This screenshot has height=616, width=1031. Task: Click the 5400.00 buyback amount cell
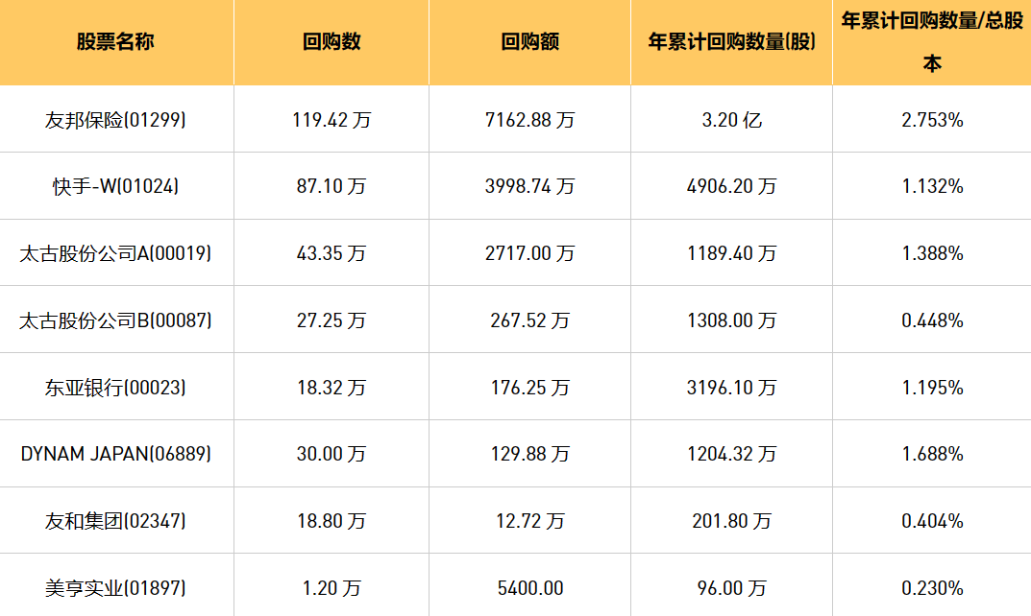[x=529, y=587]
